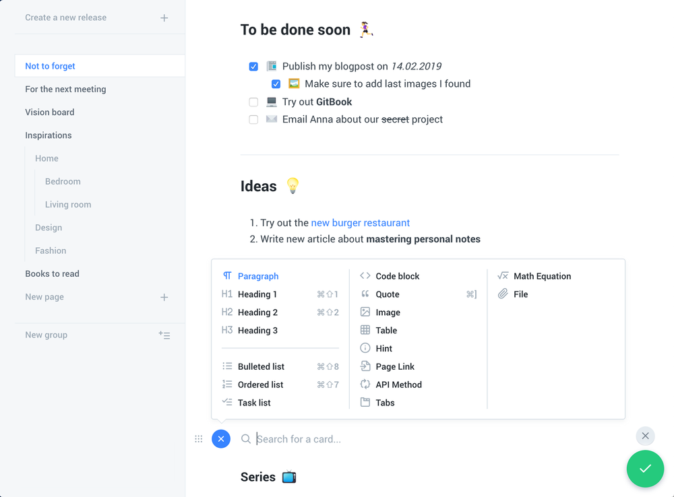Screen dimensions: 674x497
Task: Click the blue X to cancel card insertion
Action: [x=221, y=438]
